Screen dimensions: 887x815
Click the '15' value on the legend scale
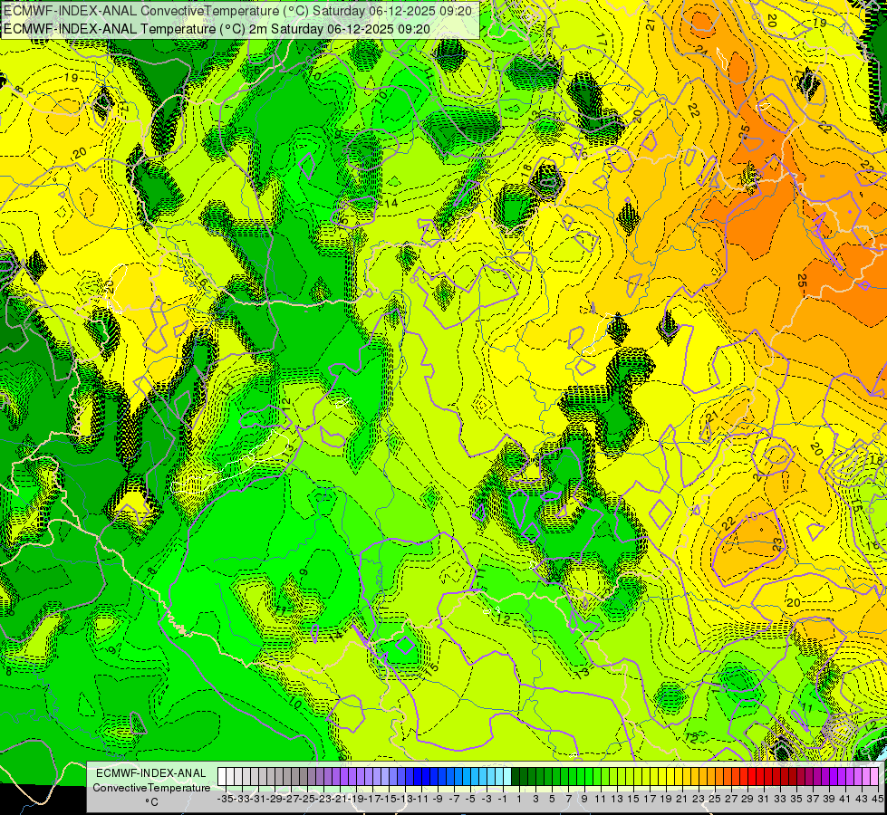coord(633,800)
